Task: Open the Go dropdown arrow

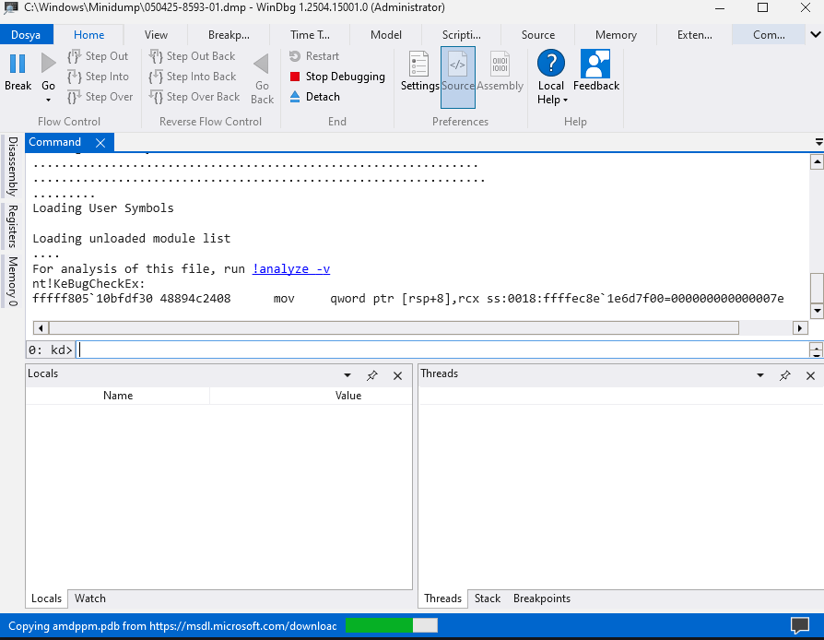Action: [48, 100]
